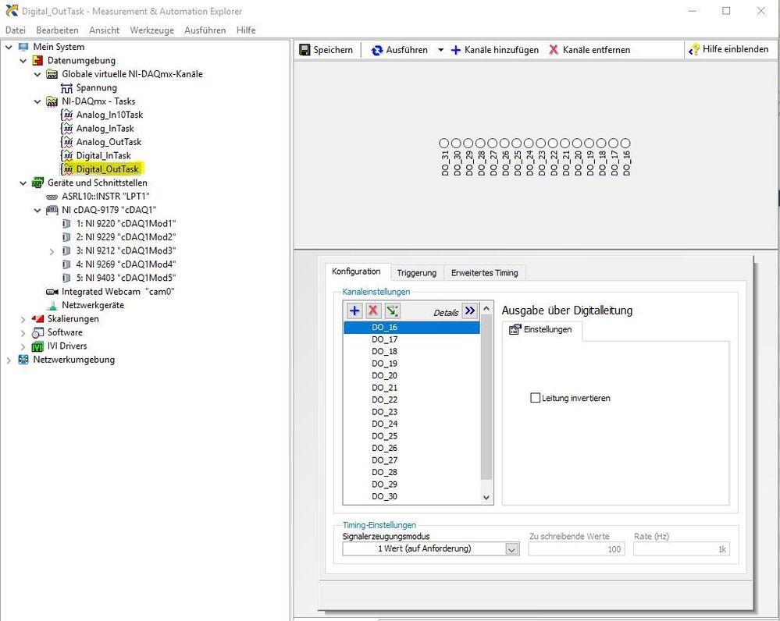Expand the NI 9212 cDAQ1Mod3 module

52,251
